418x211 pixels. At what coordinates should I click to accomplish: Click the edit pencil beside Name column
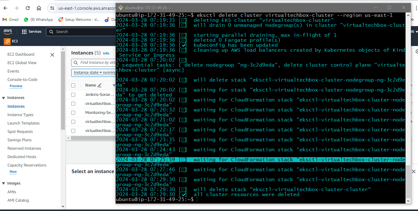pos(100,86)
